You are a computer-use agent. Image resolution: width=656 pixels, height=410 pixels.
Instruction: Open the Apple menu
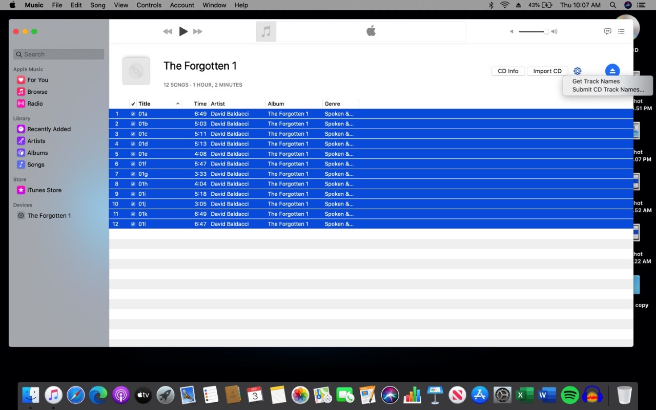[12, 5]
